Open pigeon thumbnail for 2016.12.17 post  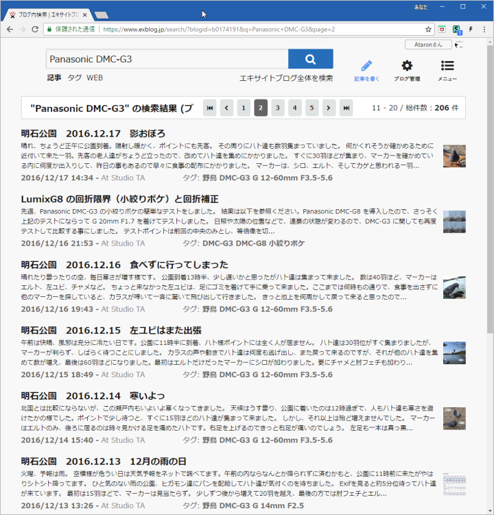click(454, 156)
